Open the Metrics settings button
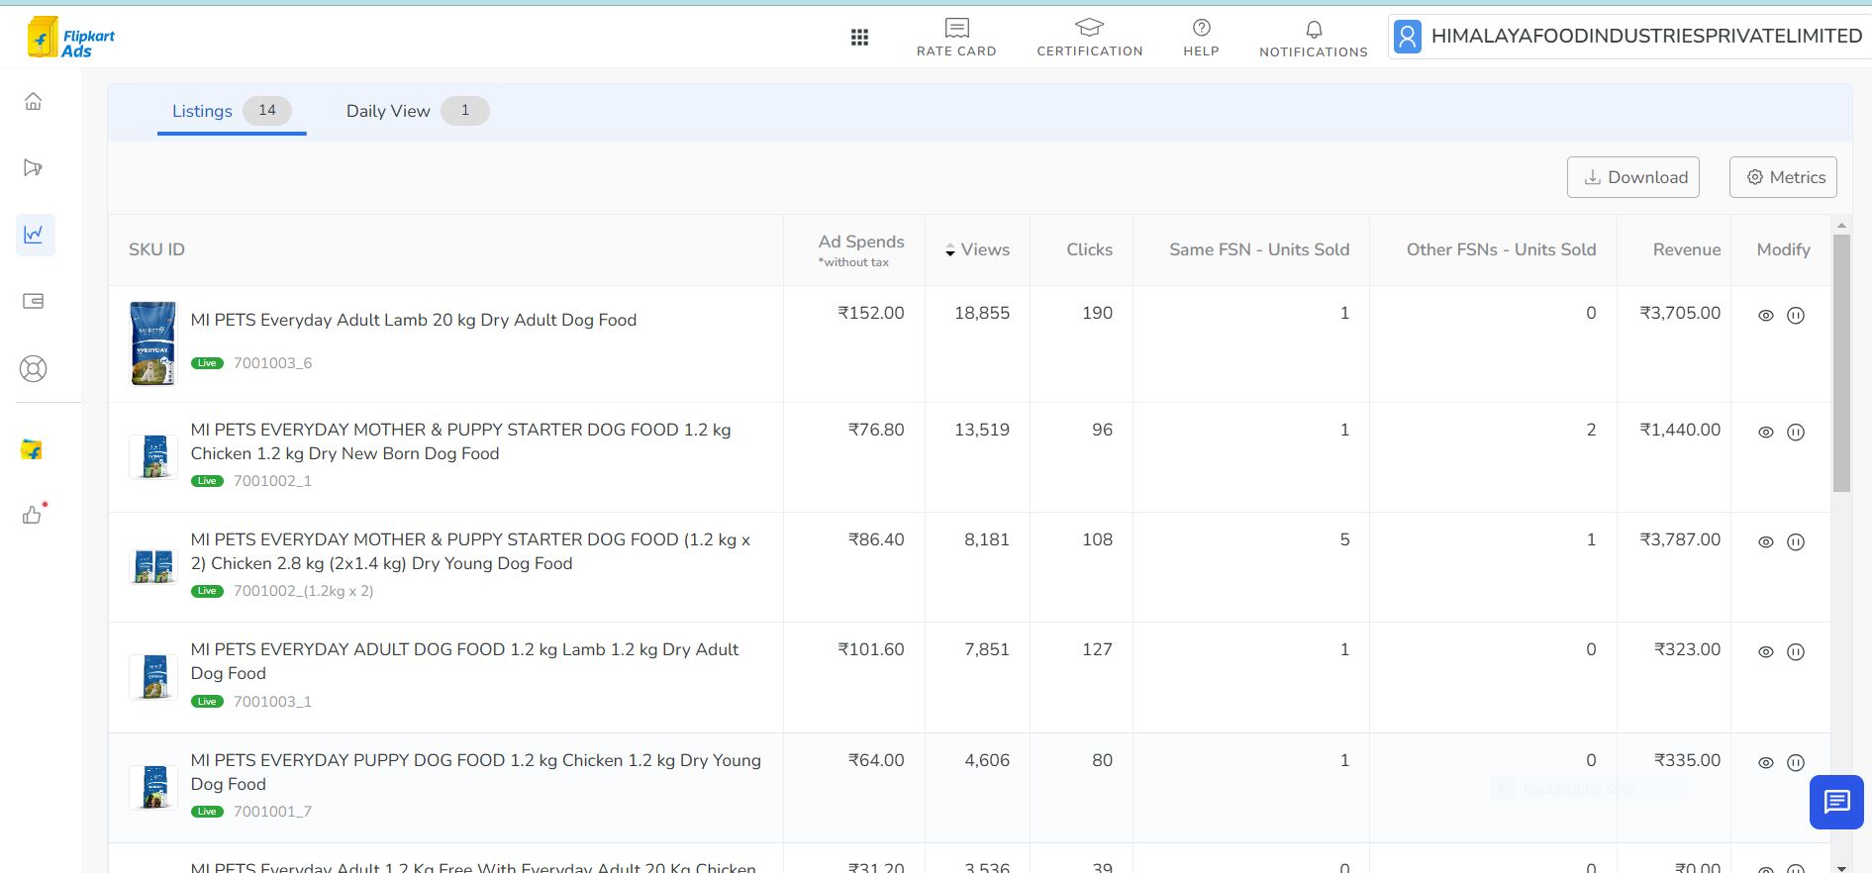This screenshot has width=1872, height=873. (x=1783, y=177)
